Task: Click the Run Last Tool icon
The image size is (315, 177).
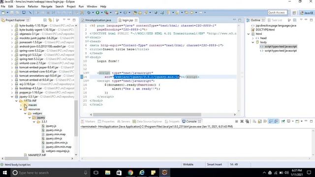Action: click(106, 13)
